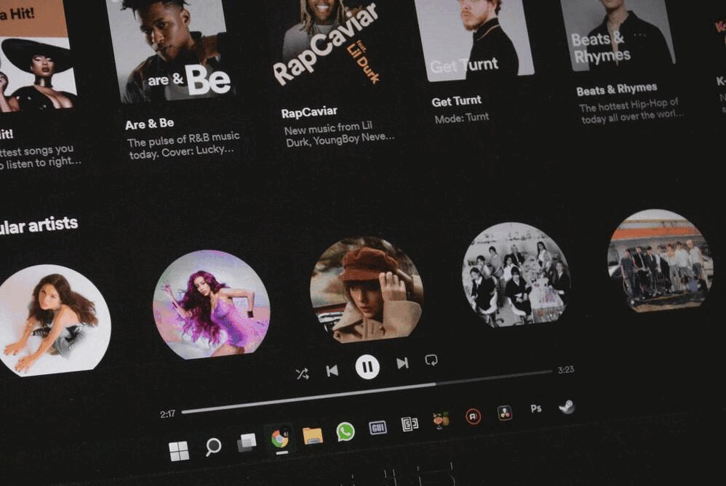Open the RapCaviar playlist cover
Image resolution: width=726 pixels, height=486 pixels.
pos(326,44)
